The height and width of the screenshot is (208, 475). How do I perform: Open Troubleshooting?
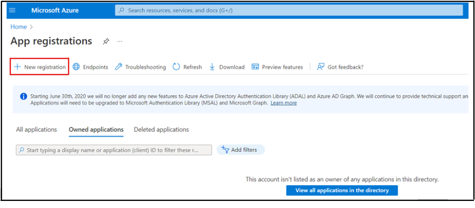(x=140, y=67)
